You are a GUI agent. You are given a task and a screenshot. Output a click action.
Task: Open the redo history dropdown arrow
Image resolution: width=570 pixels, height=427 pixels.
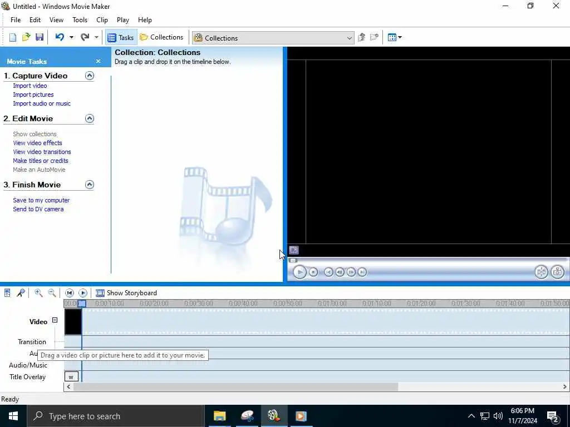96,37
